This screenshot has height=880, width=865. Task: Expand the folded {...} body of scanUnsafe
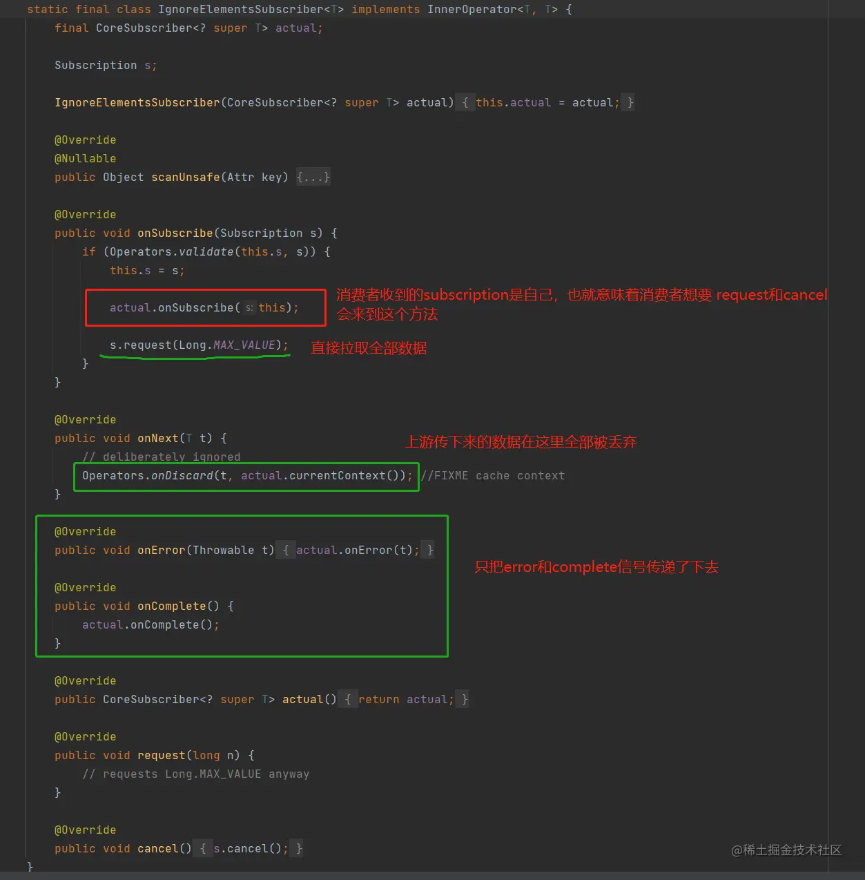(x=313, y=178)
